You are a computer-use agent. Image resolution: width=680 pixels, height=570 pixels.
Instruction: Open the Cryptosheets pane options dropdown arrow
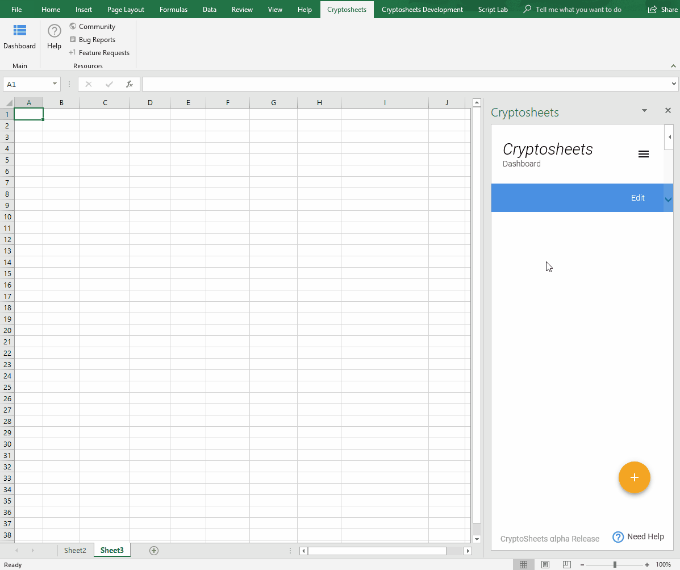644,111
